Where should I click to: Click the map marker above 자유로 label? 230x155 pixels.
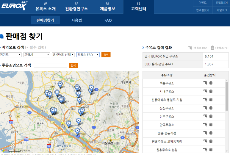68,124
